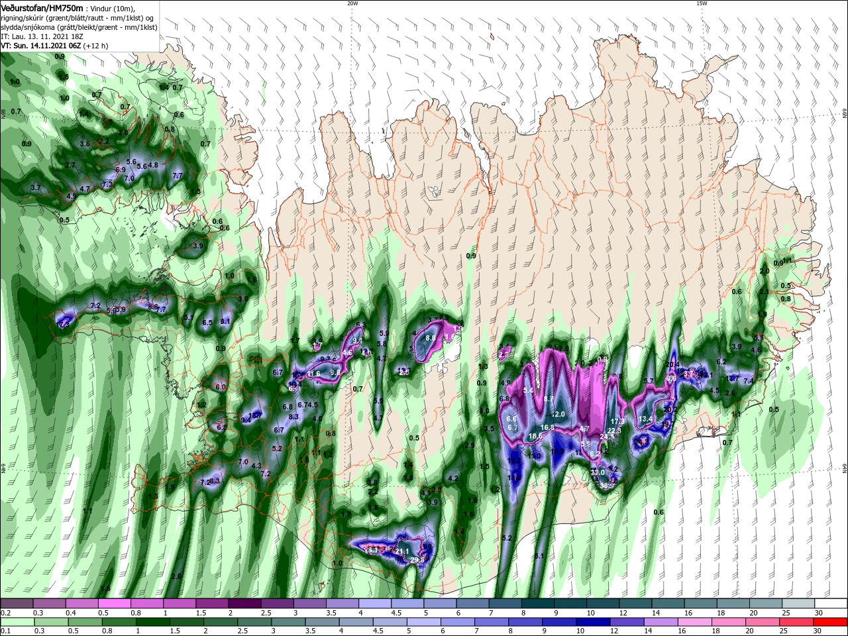Click the 12.0 value inside the glacier area
This screenshot has height=636, width=848.
click(558, 414)
